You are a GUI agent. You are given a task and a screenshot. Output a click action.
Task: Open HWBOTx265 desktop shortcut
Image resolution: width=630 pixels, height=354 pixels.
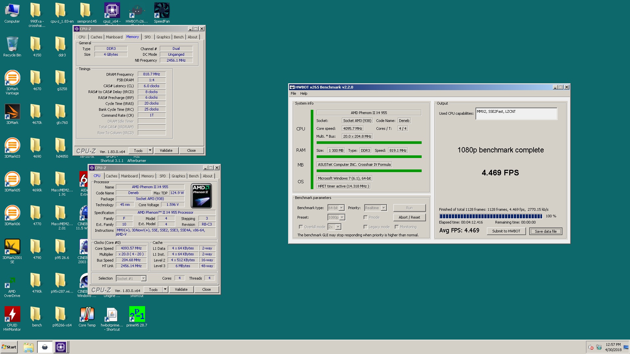[137, 13]
